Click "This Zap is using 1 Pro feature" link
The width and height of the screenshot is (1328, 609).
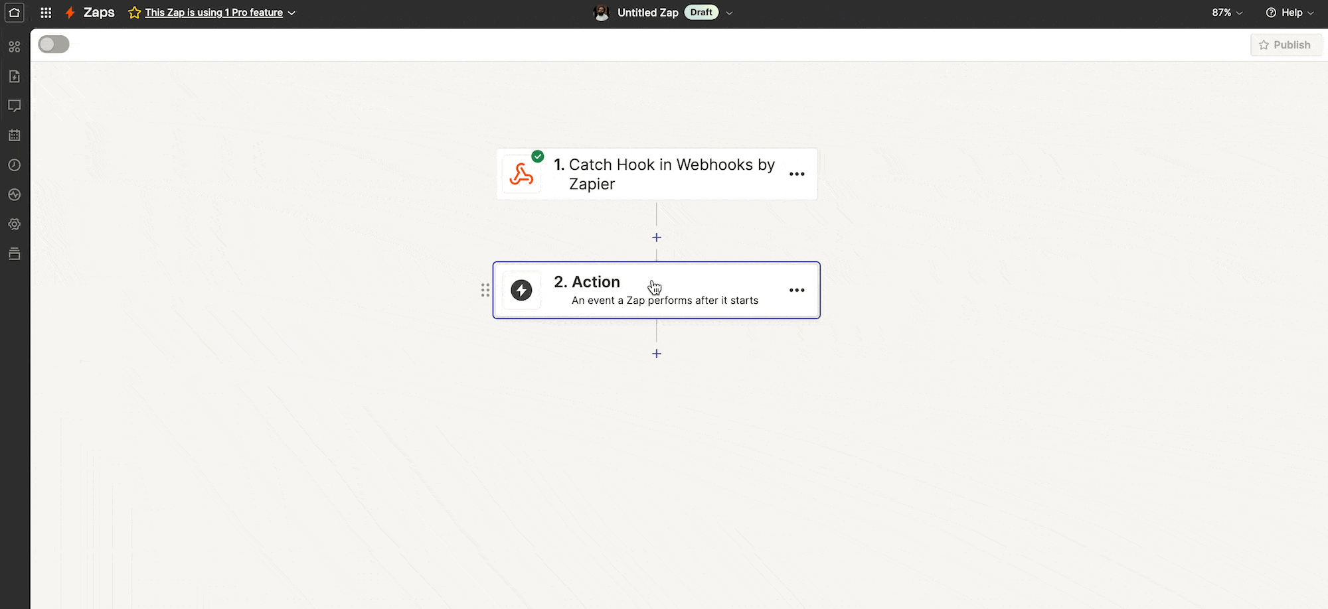214,13
